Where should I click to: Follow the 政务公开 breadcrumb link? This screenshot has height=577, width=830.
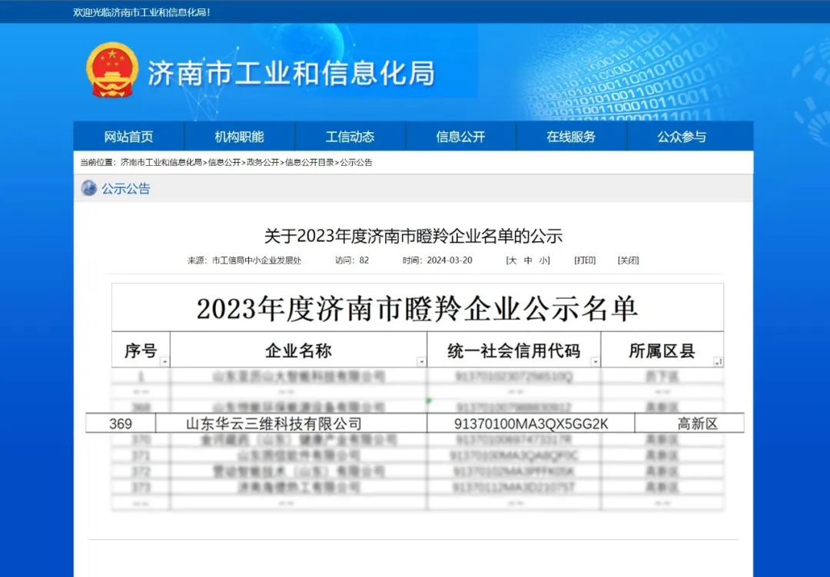coord(263,163)
